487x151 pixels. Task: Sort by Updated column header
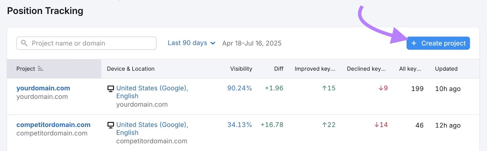tap(446, 69)
